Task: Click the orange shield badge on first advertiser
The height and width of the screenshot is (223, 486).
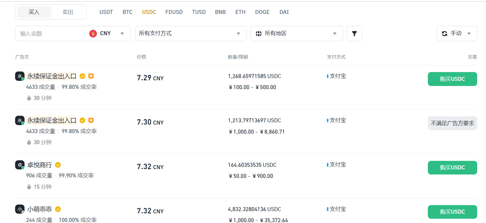Action: point(91,76)
